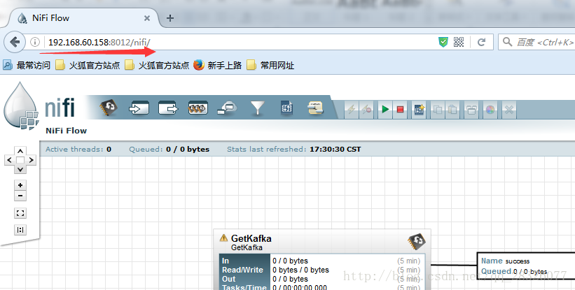Screen dimensions: 575x290
Task: Click the QR code icon in address bar
Action: click(458, 42)
